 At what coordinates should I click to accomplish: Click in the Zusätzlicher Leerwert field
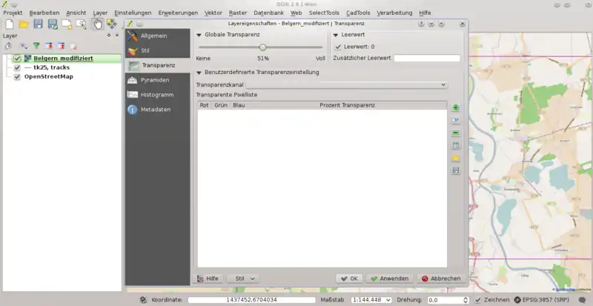pos(427,59)
